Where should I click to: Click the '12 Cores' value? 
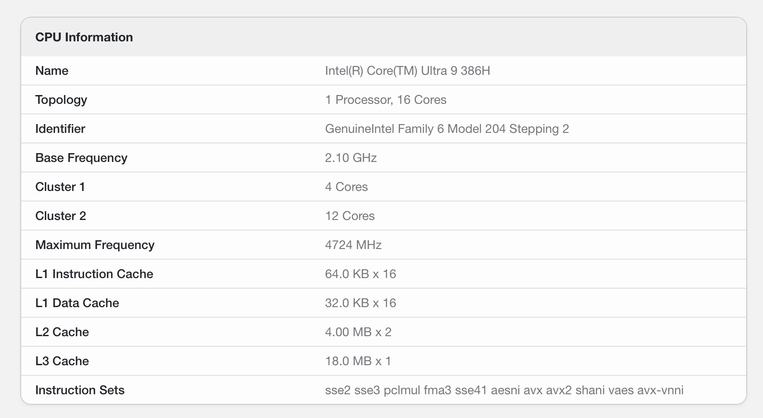click(x=350, y=216)
